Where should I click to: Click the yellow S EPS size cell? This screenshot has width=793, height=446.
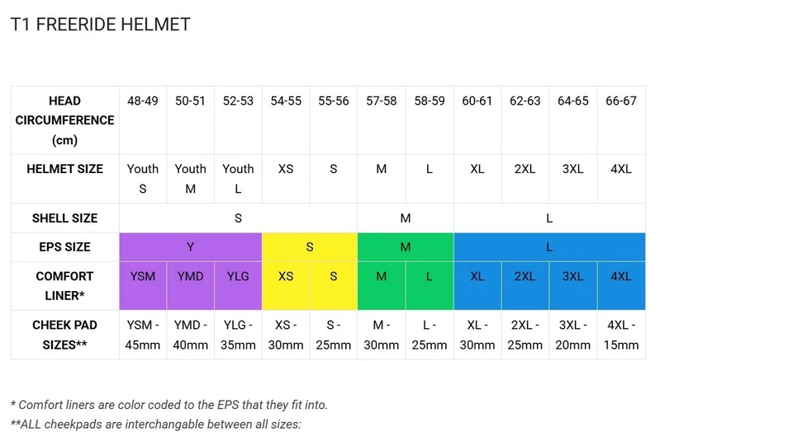click(x=309, y=247)
